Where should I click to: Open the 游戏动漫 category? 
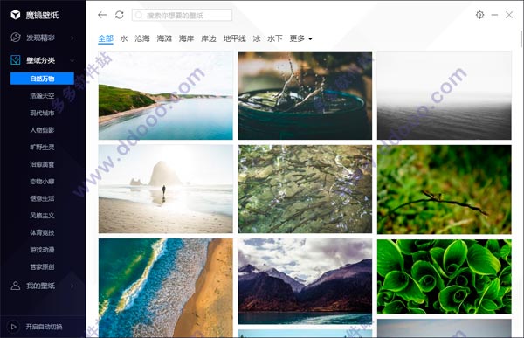coord(42,250)
